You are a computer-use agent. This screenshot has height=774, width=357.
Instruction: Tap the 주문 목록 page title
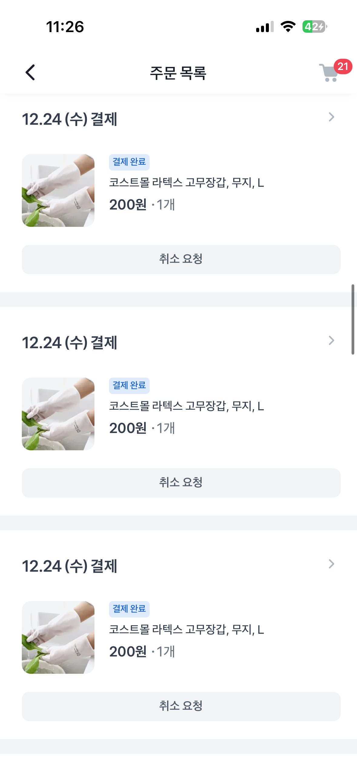point(178,73)
